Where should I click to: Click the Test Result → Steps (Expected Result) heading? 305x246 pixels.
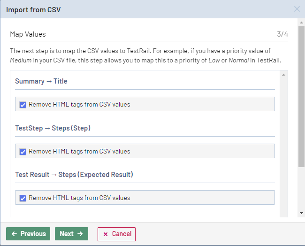click(74, 175)
